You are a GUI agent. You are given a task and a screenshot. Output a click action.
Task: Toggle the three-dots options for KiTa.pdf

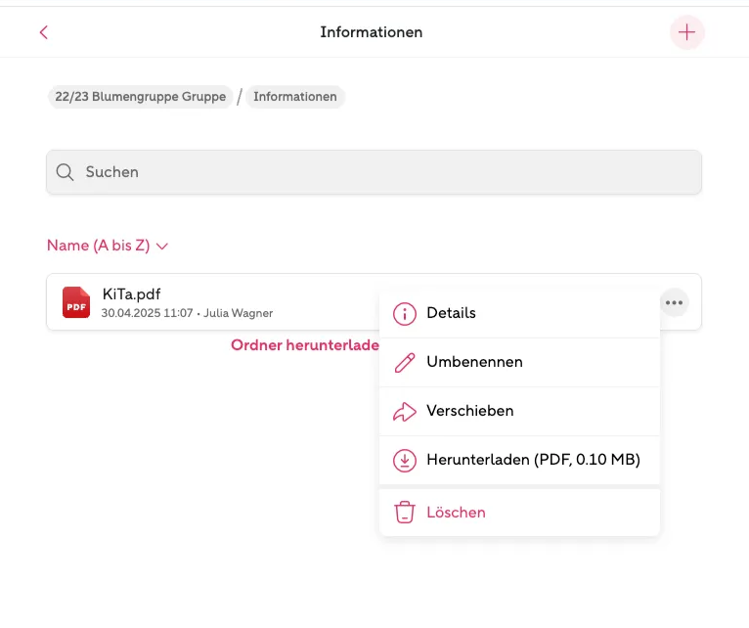pos(674,302)
